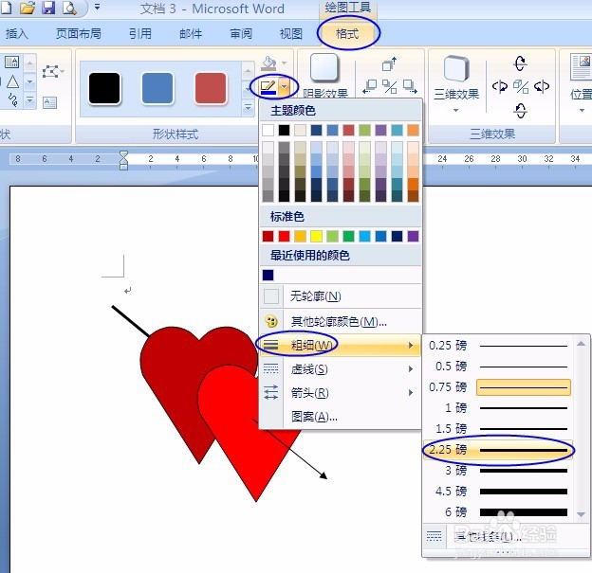Switch to the 格式 drawing tools tab
Screen dimensions: 592x573
pos(347,33)
